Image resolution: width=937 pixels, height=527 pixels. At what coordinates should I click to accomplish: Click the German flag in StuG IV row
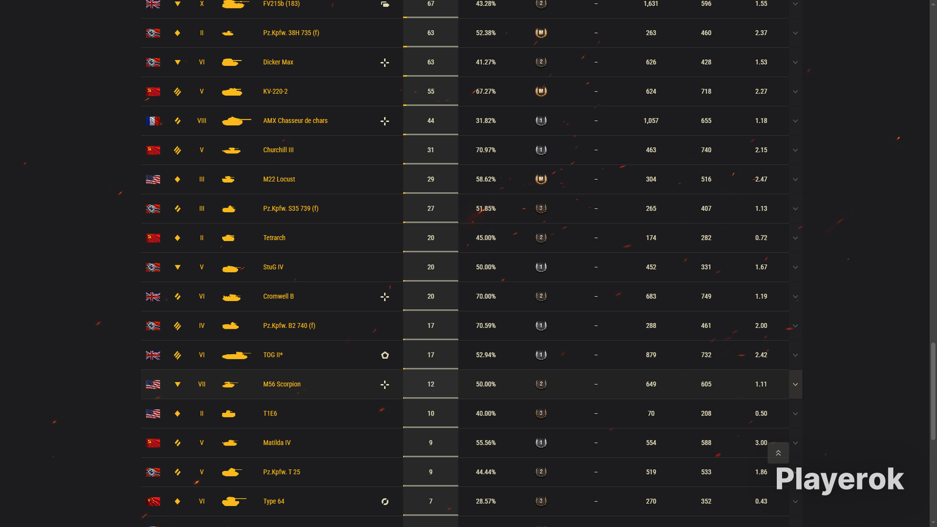(x=153, y=267)
